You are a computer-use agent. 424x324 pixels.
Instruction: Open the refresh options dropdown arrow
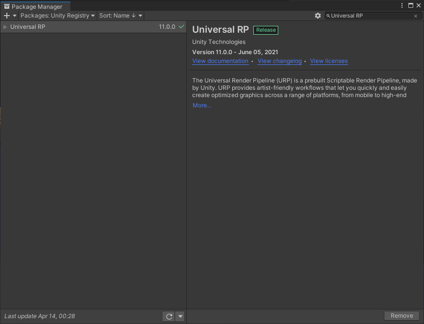[x=180, y=317]
